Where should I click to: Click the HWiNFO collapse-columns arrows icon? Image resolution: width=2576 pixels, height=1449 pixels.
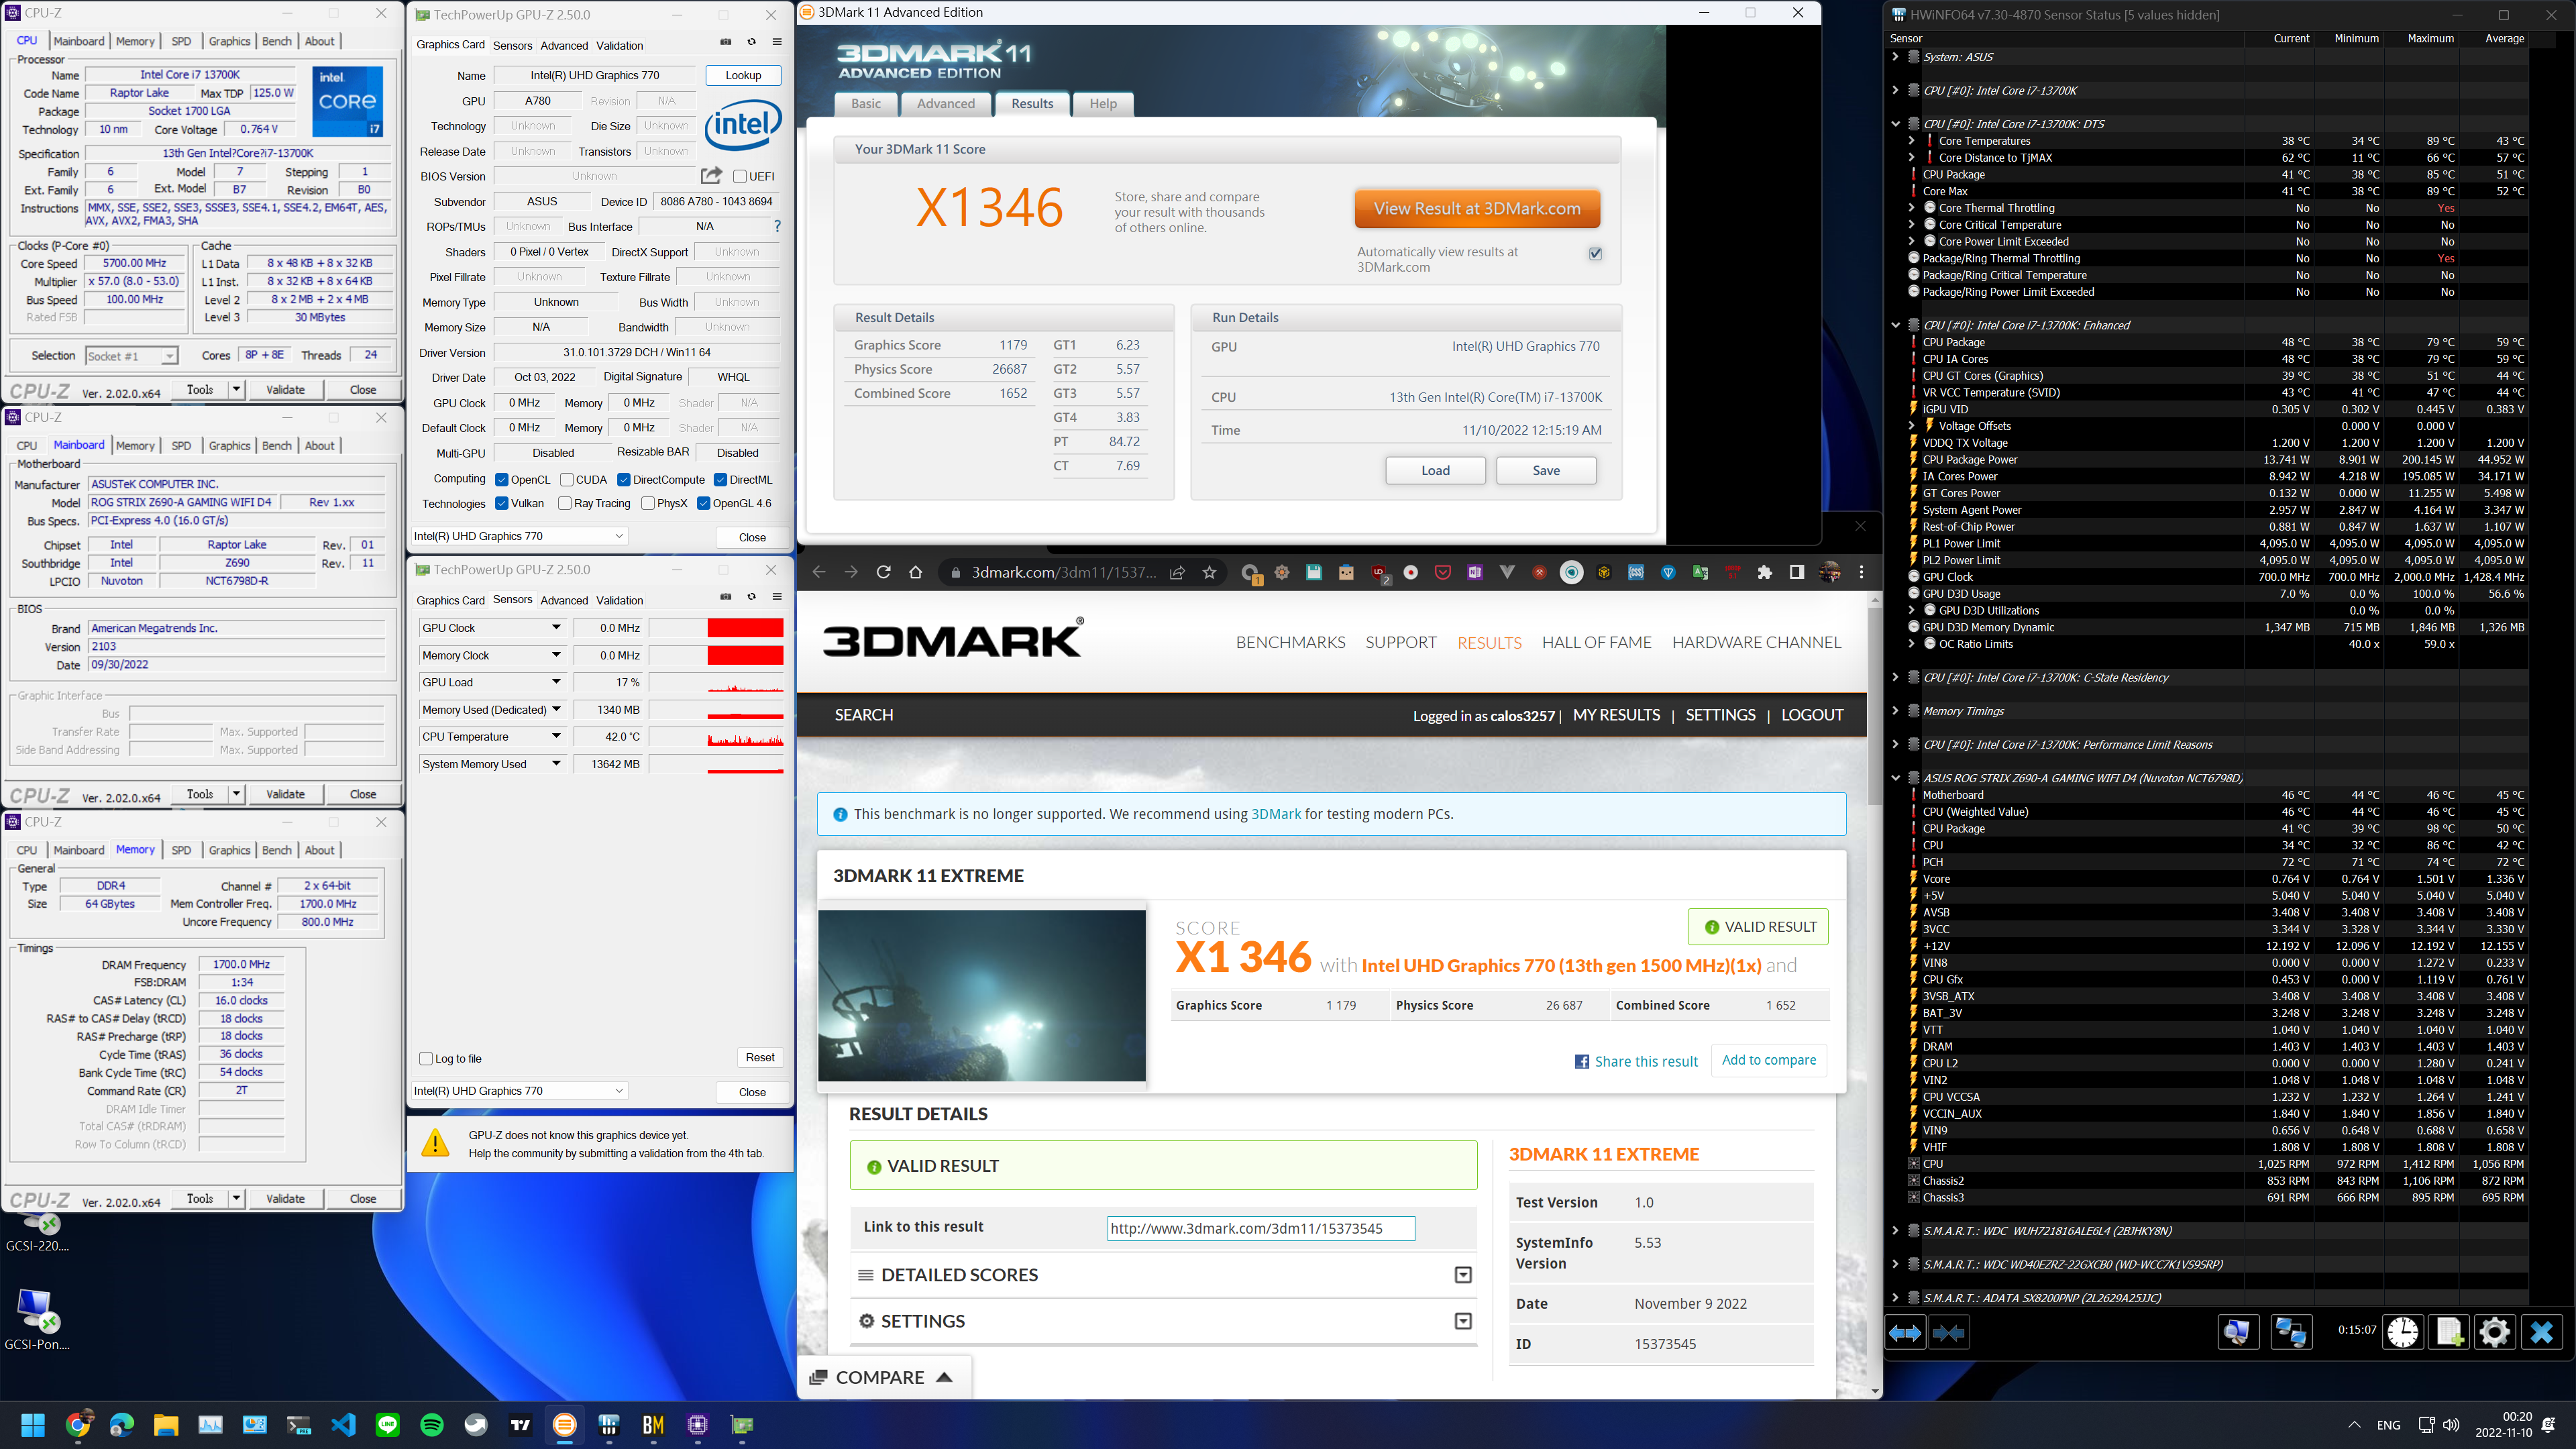[1949, 1332]
